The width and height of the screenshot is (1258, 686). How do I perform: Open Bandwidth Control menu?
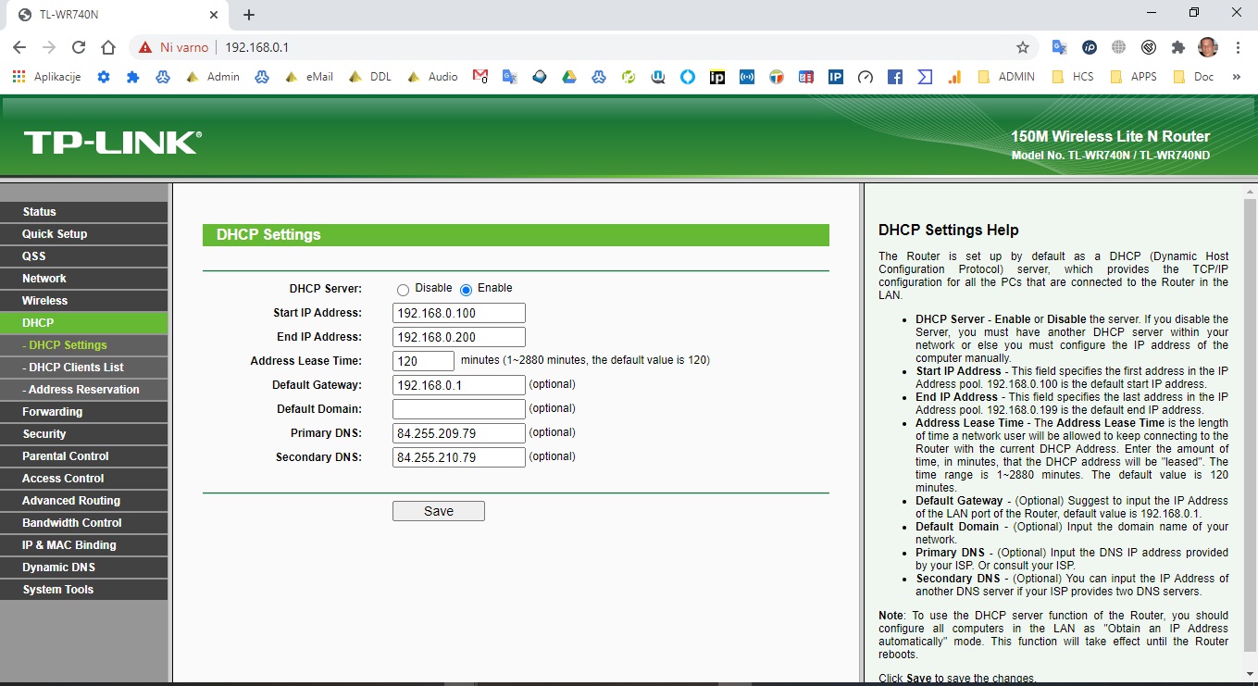pos(84,523)
